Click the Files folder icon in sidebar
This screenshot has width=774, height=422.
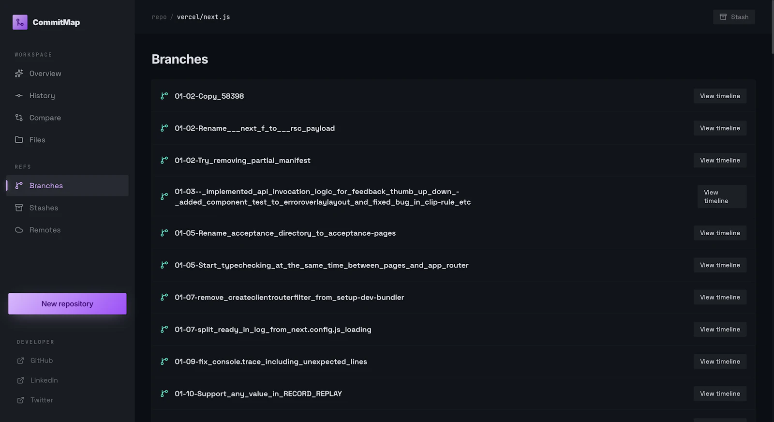click(x=19, y=140)
